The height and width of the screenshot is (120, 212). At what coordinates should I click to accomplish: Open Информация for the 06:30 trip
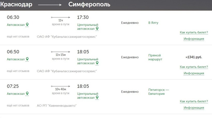pyautogui.click(x=194, y=39)
